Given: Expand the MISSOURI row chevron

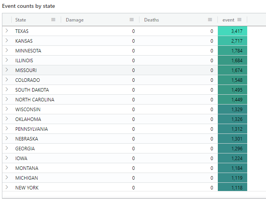Looking at the screenshot, I should (x=7, y=70).
